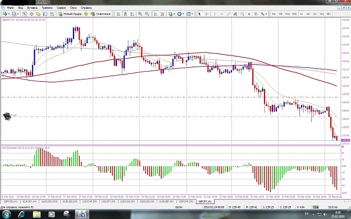
Task: Open the Вид menu
Action: tap(21, 8)
